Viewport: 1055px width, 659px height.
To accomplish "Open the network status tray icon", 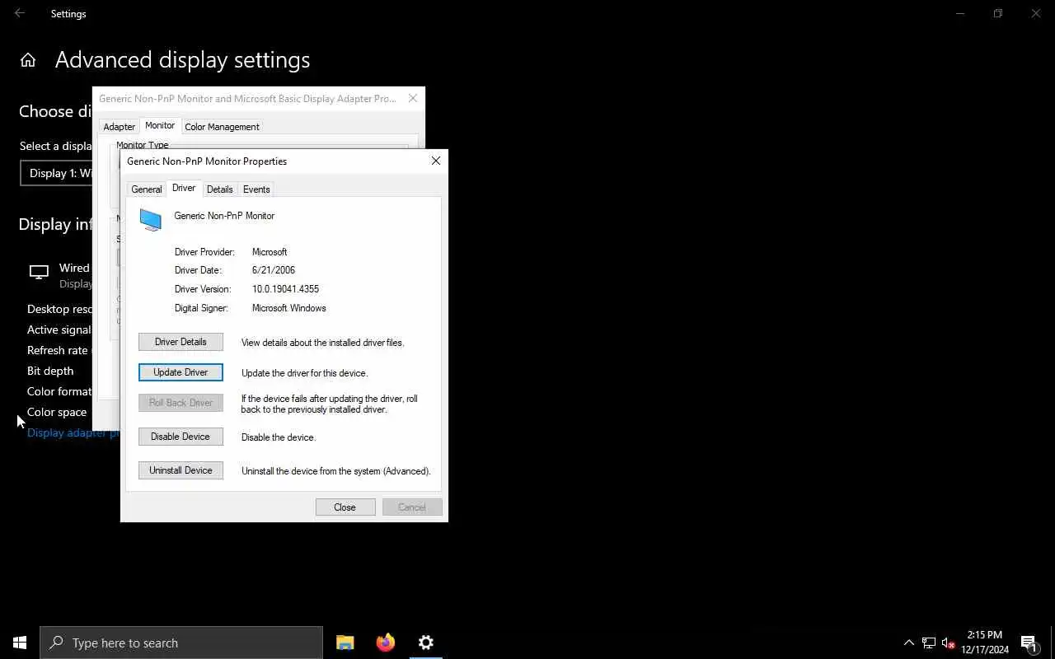I will click(x=929, y=643).
